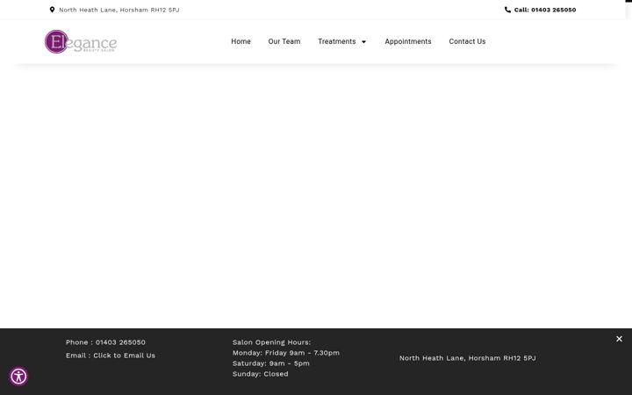Click the Elegance Beauty Salon logo

[81, 41]
